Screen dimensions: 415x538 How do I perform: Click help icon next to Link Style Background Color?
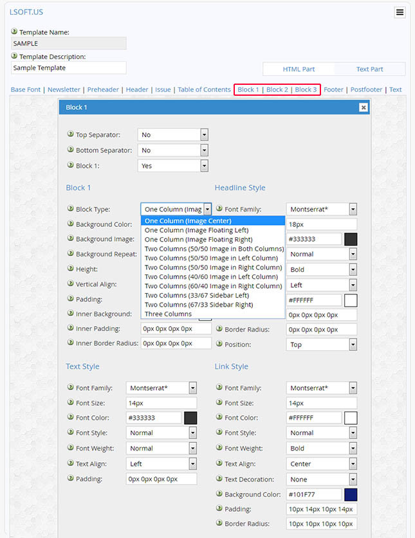pyautogui.click(x=219, y=494)
